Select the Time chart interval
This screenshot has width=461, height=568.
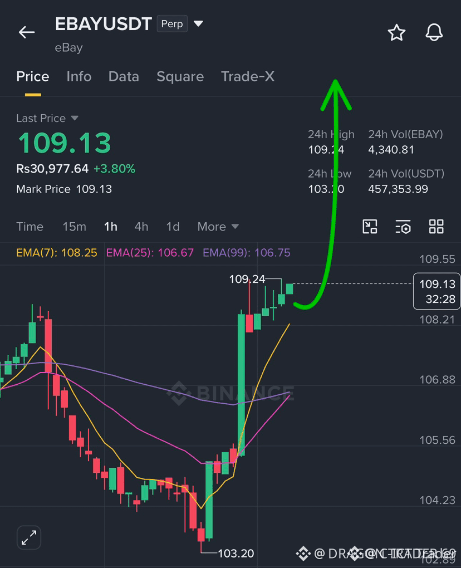click(x=30, y=227)
